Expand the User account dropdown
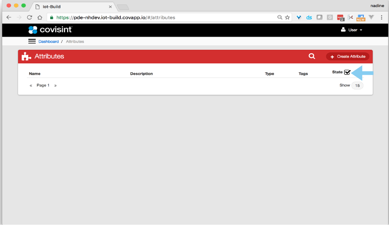 pos(352,30)
